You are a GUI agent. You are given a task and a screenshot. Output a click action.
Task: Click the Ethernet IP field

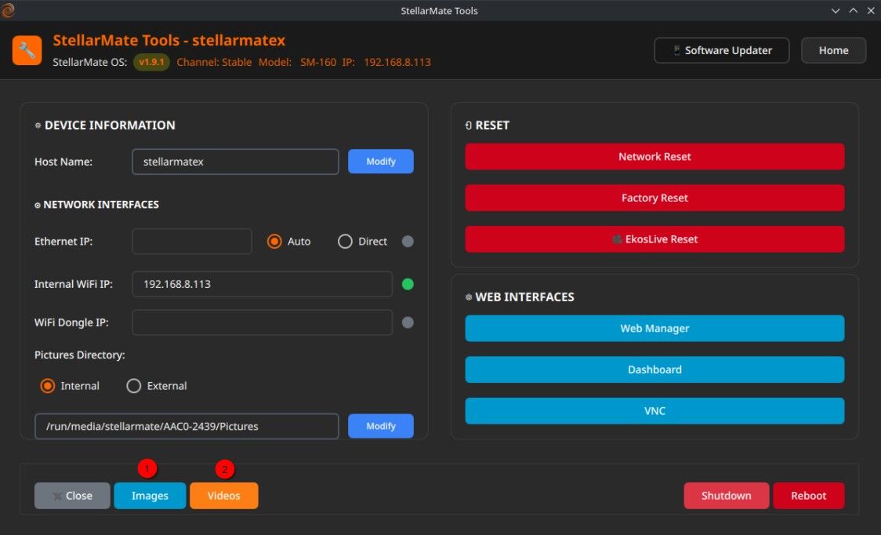tap(192, 242)
